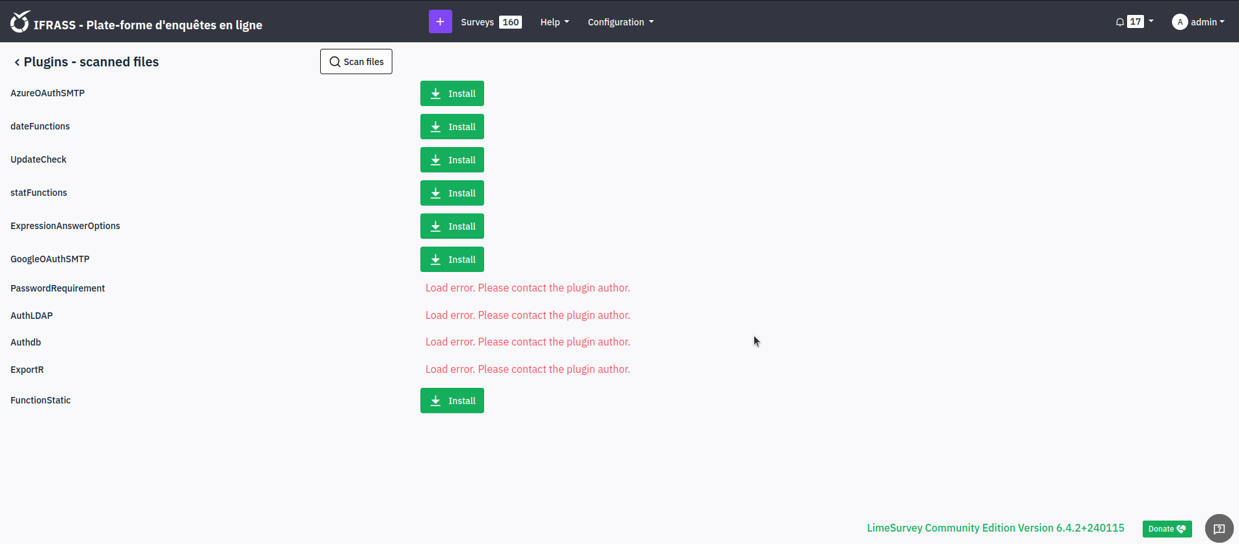Click the ExportR load error message
The image size is (1239, 544).
[x=528, y=369]
